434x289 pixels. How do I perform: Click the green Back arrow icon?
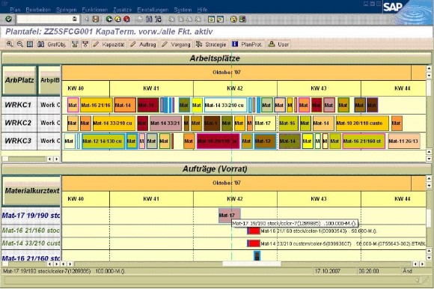109,19
